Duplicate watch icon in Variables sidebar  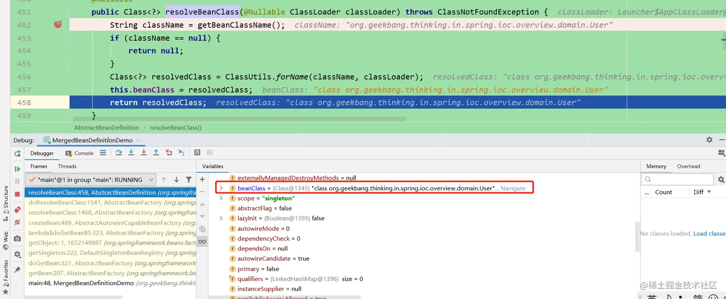click(x=202, y=229)
